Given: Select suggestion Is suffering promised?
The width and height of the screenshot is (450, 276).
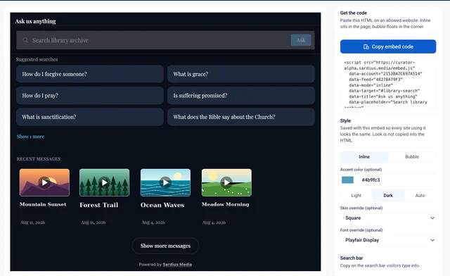Looking at the screenshot, I should [x=241, y=96].
